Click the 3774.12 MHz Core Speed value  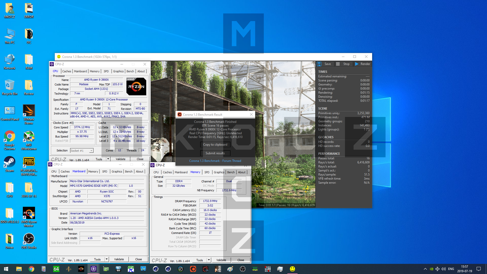82,127
